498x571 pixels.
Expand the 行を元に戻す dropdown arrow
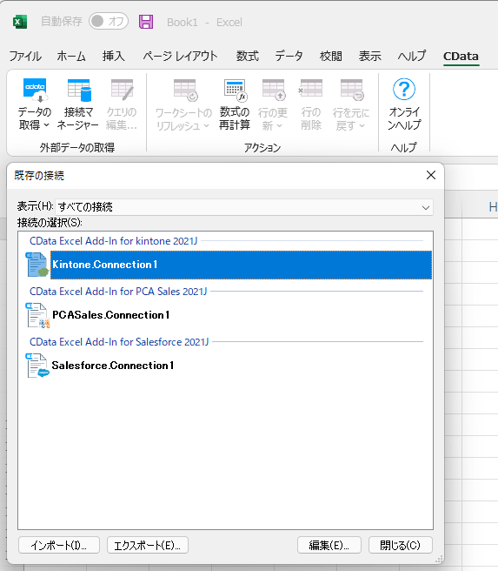tap(362, 125)
